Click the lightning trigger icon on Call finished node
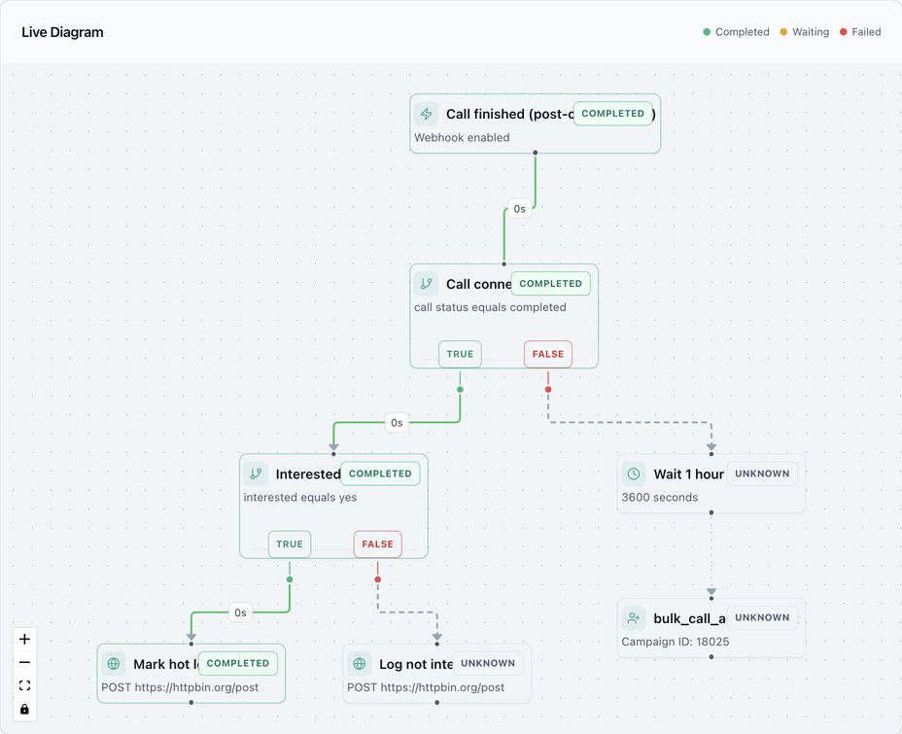Viewport: 902px width, 734px height. click(427, 114)
